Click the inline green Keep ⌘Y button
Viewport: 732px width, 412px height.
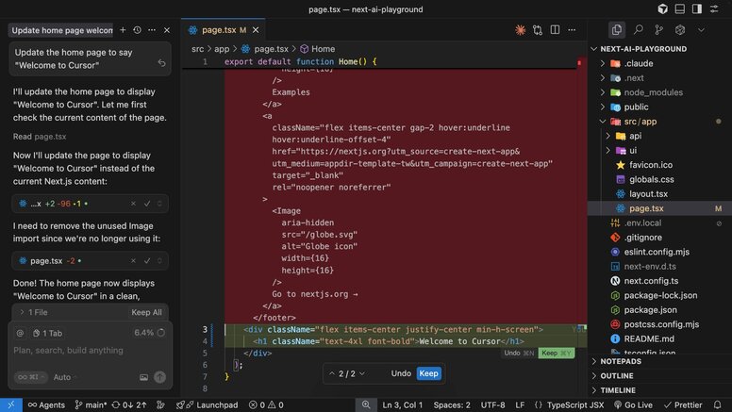click(557, 354)
